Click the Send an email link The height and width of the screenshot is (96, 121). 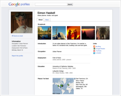pyautogui.click(x=18, y=36)
